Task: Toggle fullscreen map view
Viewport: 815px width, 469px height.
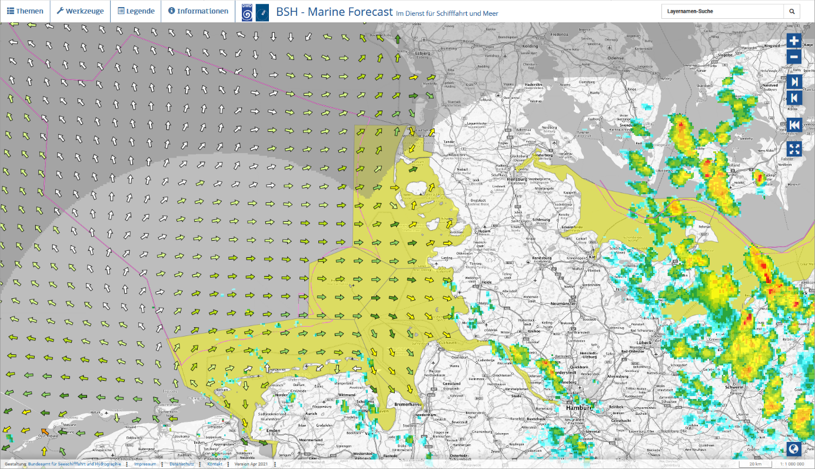Action: click(x=794, y=149)
